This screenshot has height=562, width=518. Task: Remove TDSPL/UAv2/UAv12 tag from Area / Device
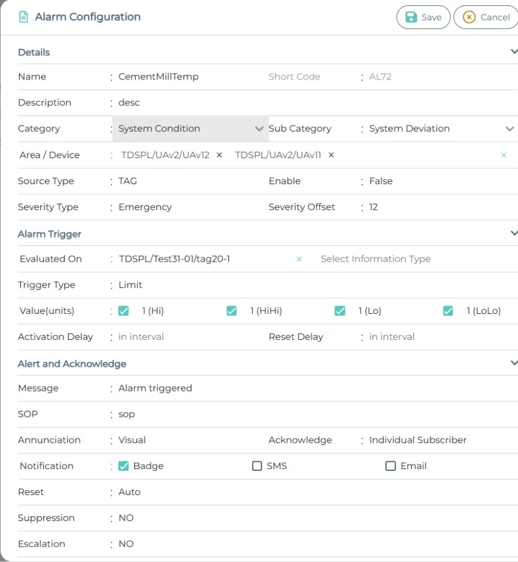tap(219, 155)
